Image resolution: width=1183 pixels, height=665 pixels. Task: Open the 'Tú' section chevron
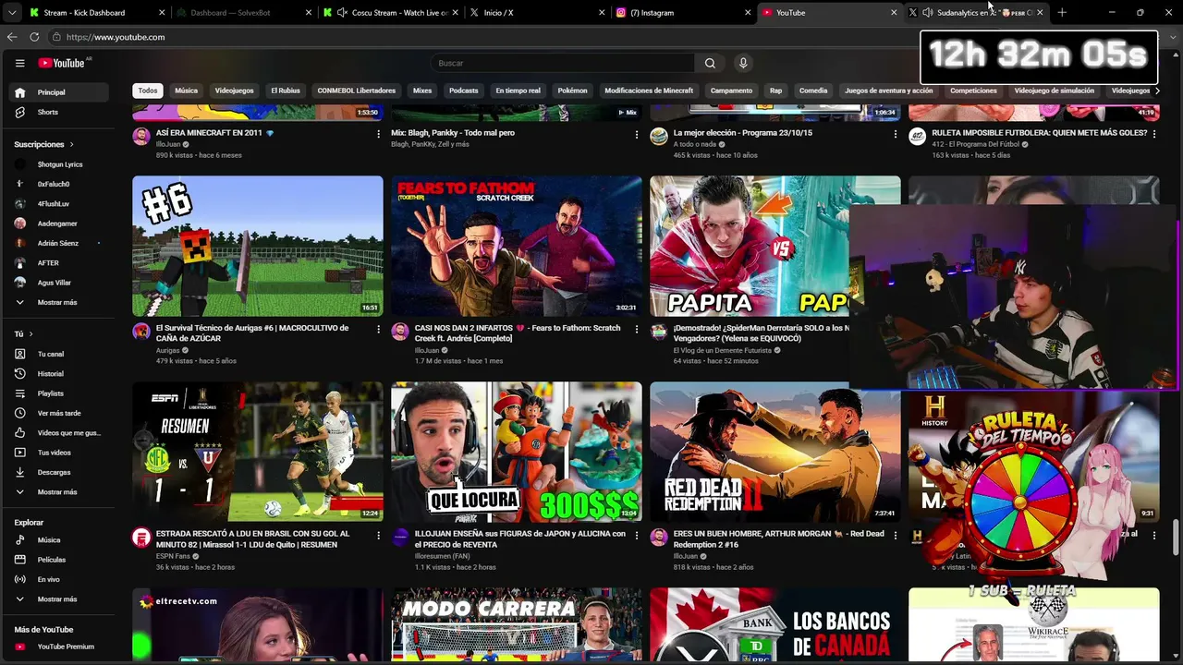30,333
